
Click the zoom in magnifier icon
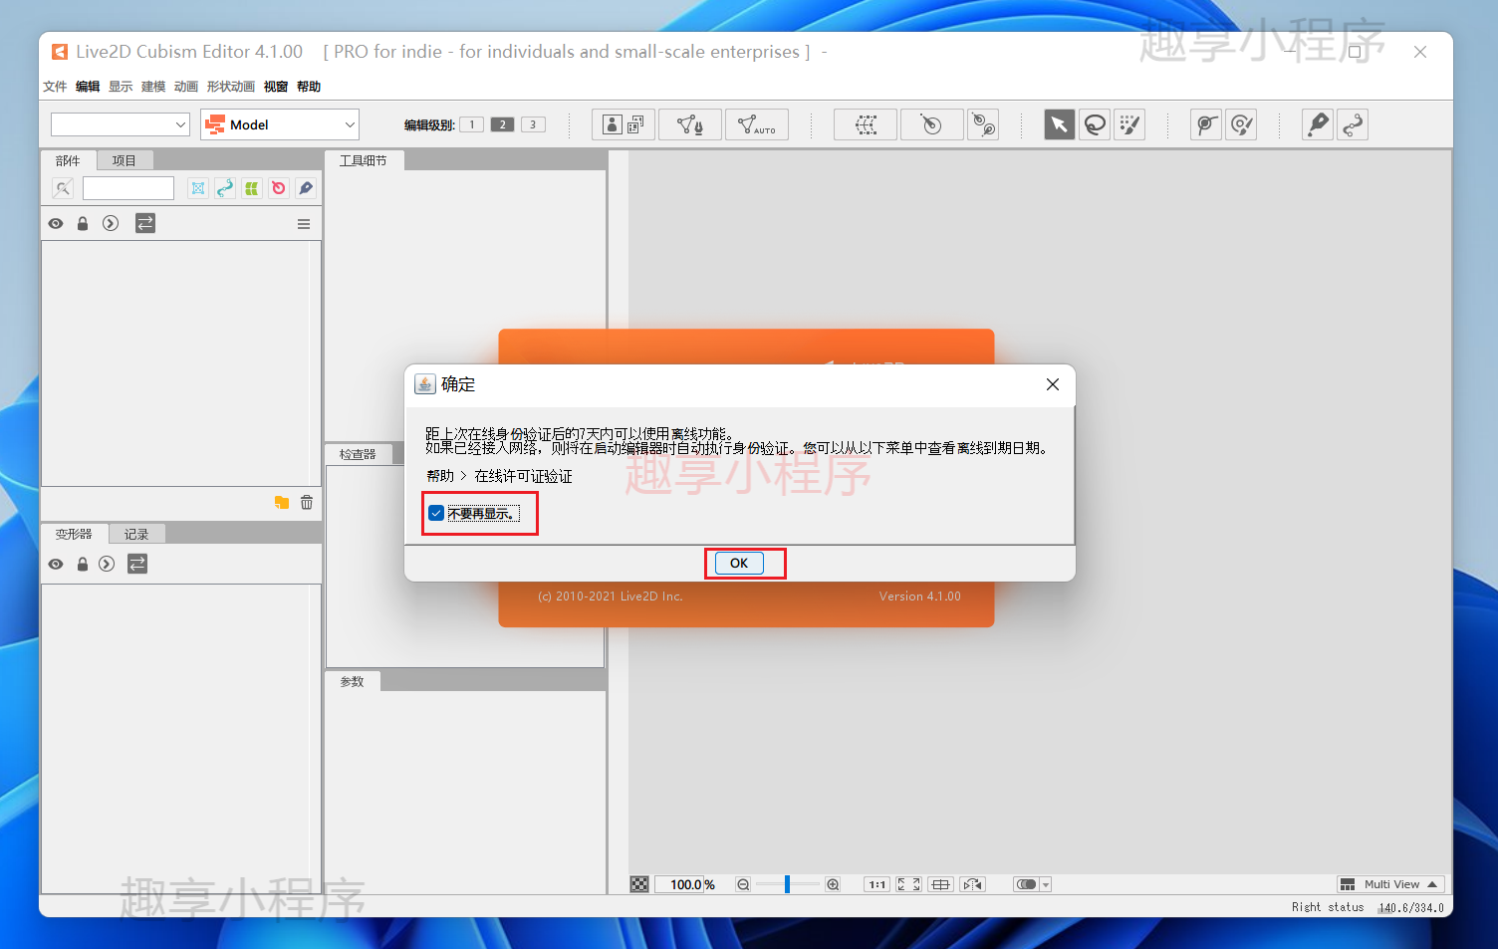pos(833,884)
